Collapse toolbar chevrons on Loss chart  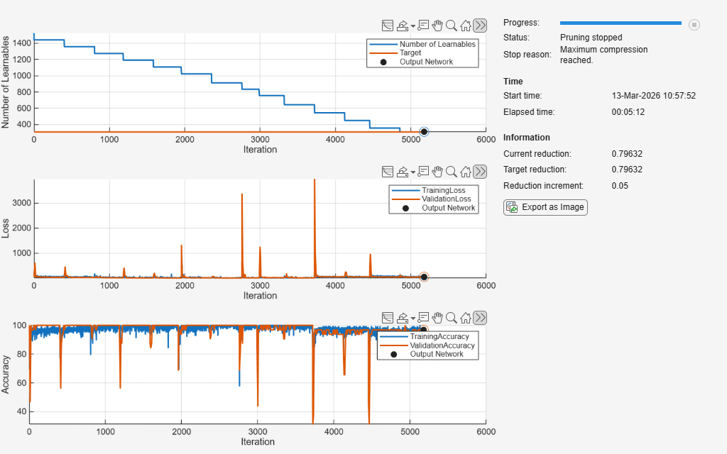480,172
